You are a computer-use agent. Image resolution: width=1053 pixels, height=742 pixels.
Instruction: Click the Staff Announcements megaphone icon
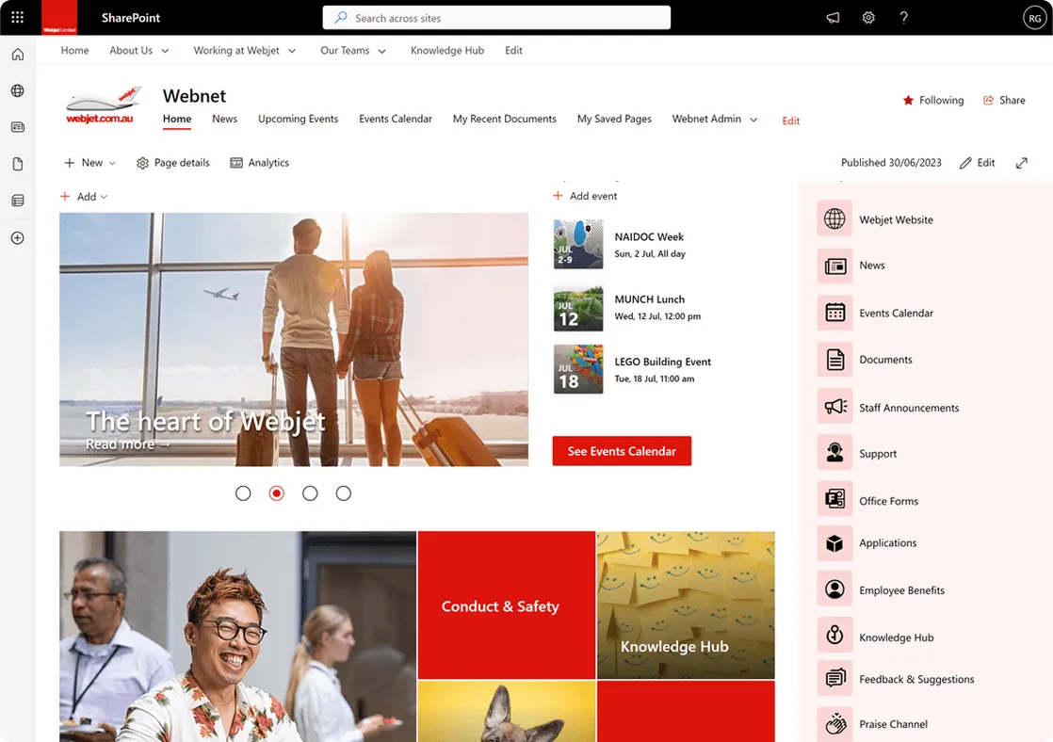pos(834,406)
